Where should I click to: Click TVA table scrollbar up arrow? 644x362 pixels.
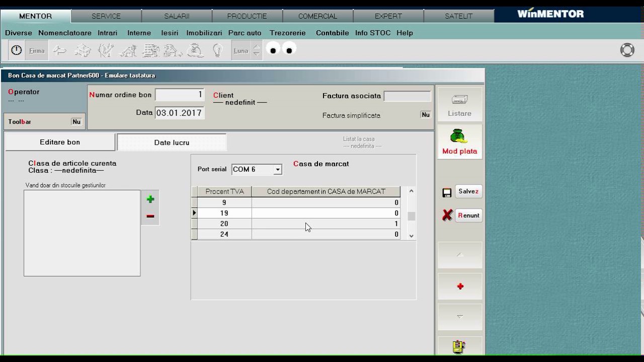pyautogui.click(x=411, y=191)
